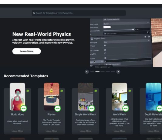The height and width of the screenshot is (140, 162).
Task: Click green check badge on Physics card
Action: click(x=62, y=91)
